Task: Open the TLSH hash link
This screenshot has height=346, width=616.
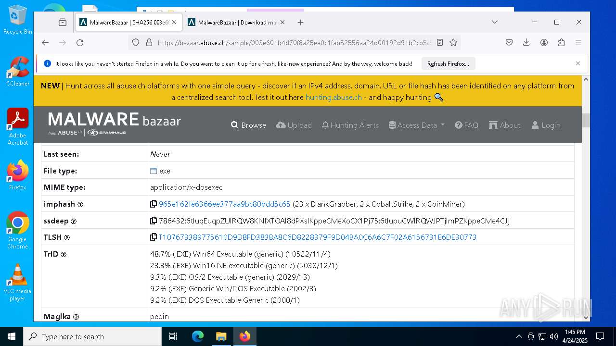Action: (x=318, y=237)
